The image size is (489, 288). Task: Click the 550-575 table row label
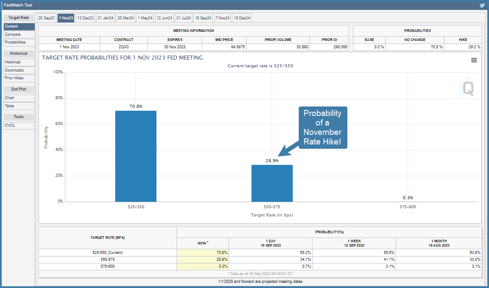point(108,260)
